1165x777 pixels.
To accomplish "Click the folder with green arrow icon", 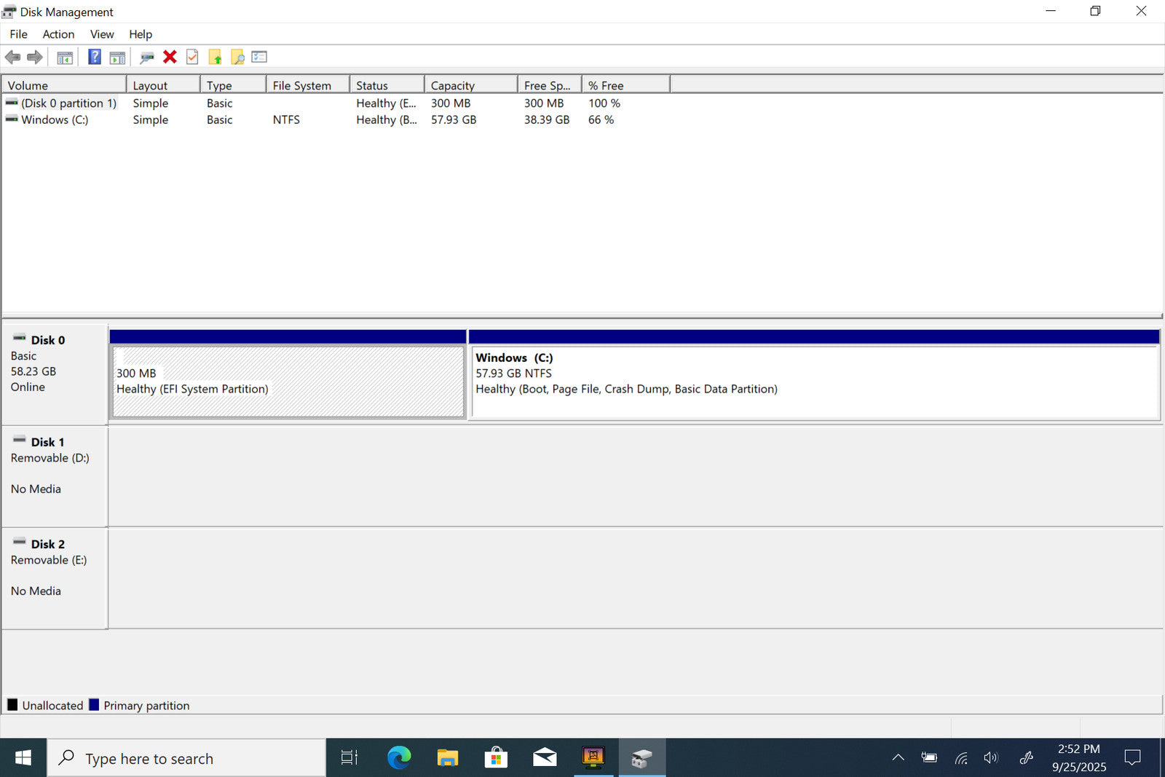I will (215, 57).
